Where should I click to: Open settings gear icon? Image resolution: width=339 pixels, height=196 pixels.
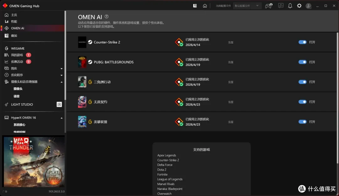pyautogui.click(x=299, y=6)
